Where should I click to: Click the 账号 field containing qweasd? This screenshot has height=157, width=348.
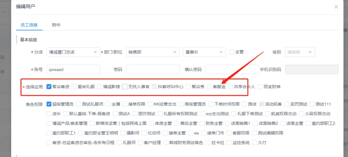[x=73, y=69]
